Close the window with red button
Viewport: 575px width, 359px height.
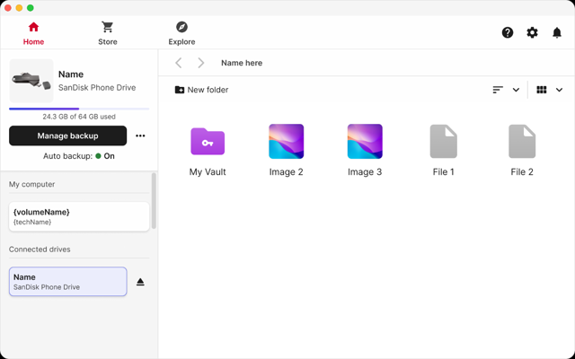coord(8,8)
